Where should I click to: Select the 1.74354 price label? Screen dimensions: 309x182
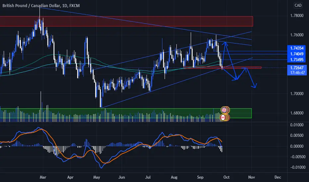297,48
